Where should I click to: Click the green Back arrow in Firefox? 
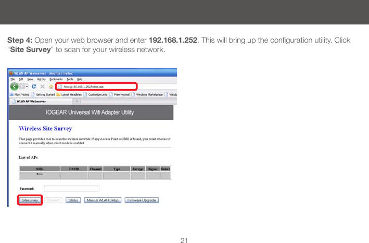pyautogui.click(x=14, y=86)
